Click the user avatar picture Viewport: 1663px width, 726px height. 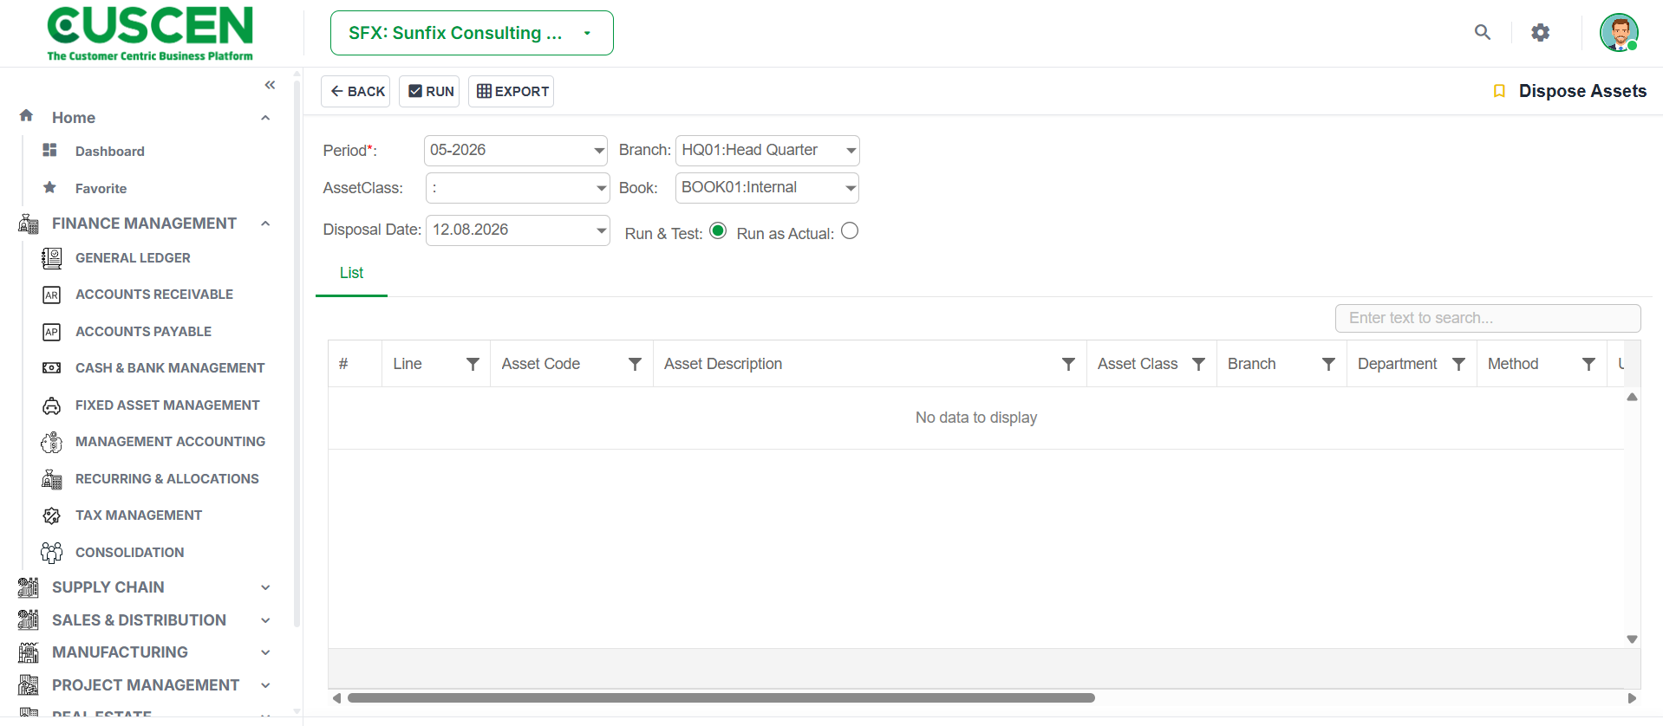pos(1619,33)
